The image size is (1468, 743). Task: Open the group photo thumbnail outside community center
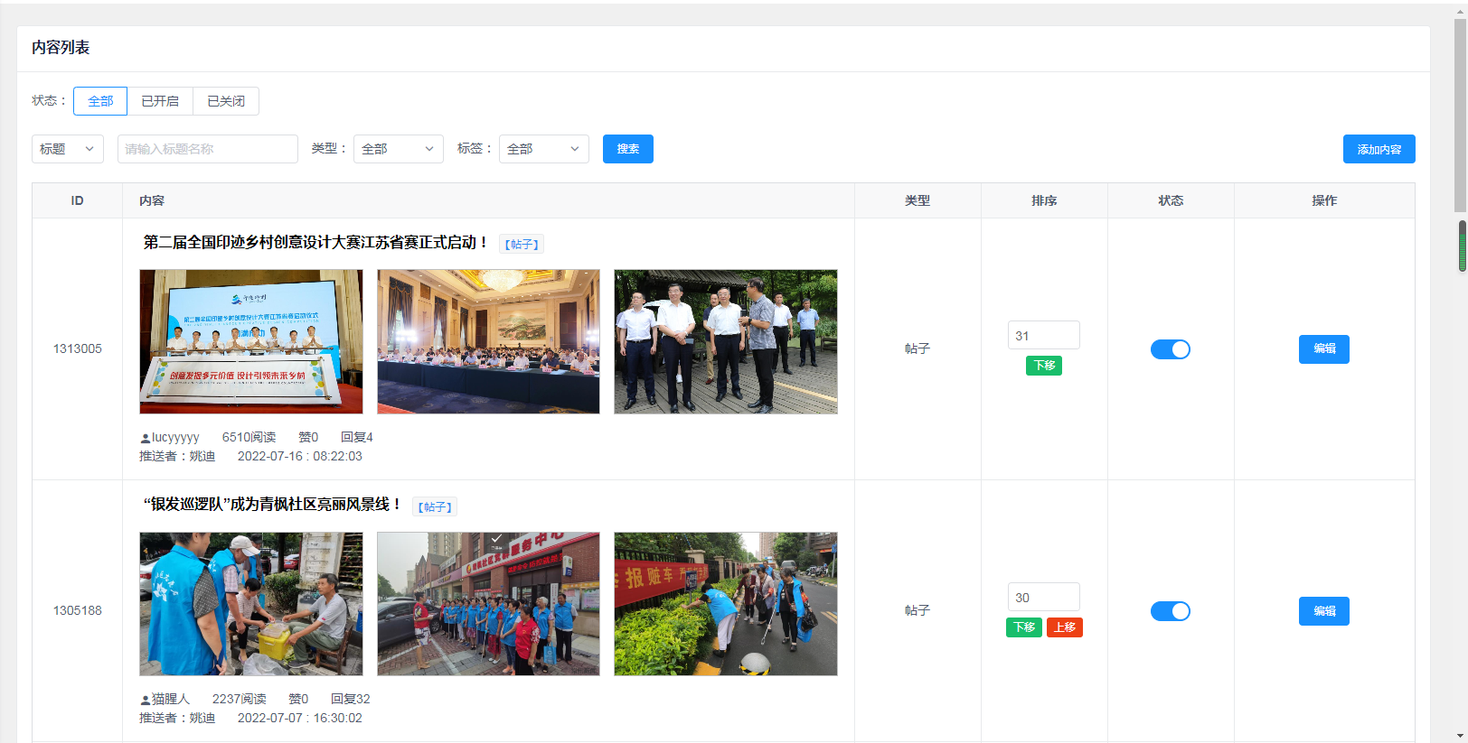(488, 604)
